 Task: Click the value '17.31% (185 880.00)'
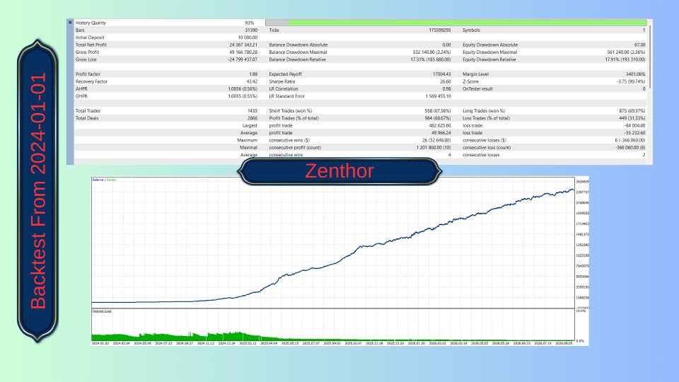tap(431, 59)
